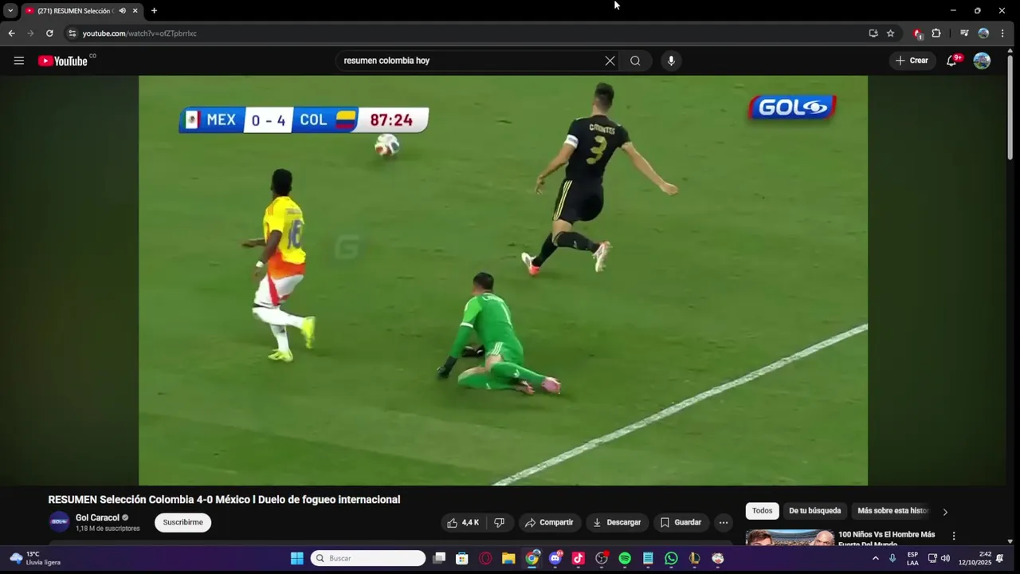Open Discord from the taskbar
This screenshot has width=1020, height=574.
(x=555, y=558)
